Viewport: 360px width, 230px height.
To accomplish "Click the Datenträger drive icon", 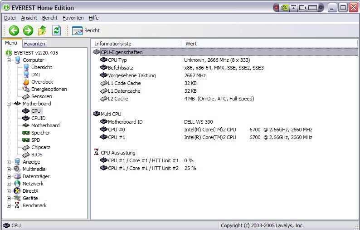I will [x=17, y=176].
